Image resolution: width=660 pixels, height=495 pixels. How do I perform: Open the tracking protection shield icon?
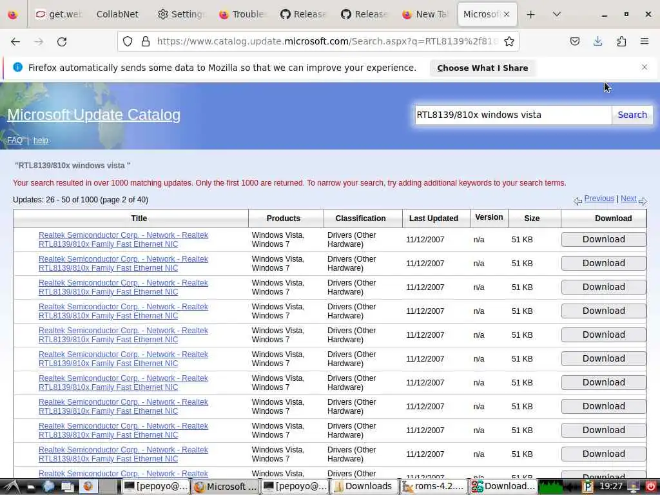(128, 41)
